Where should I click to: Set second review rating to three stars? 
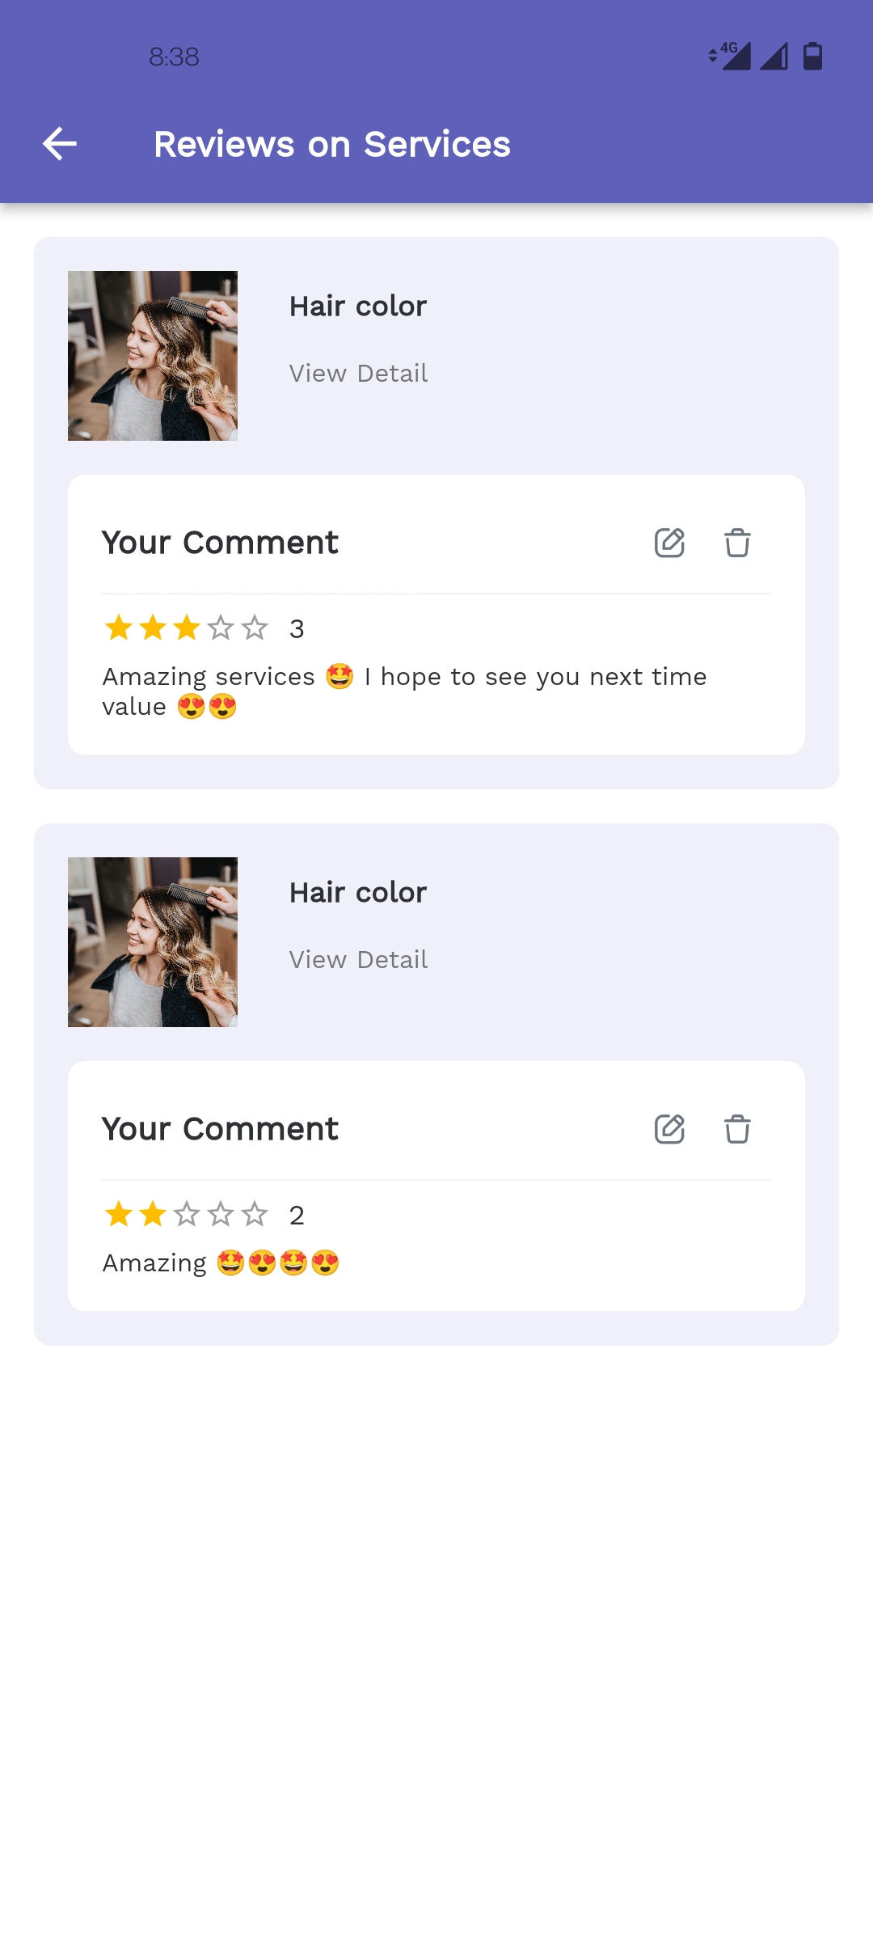coord(187,1214)
